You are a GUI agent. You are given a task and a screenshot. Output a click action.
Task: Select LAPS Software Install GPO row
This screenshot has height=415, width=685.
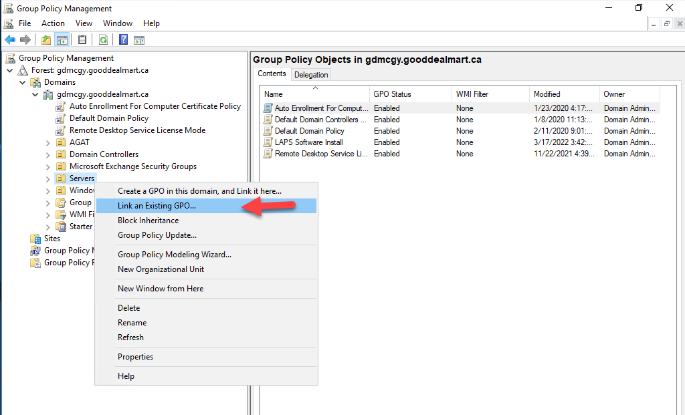coord(308,142)
